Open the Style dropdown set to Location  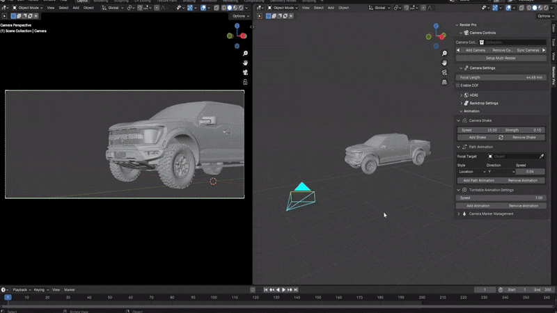pos(471,172)
